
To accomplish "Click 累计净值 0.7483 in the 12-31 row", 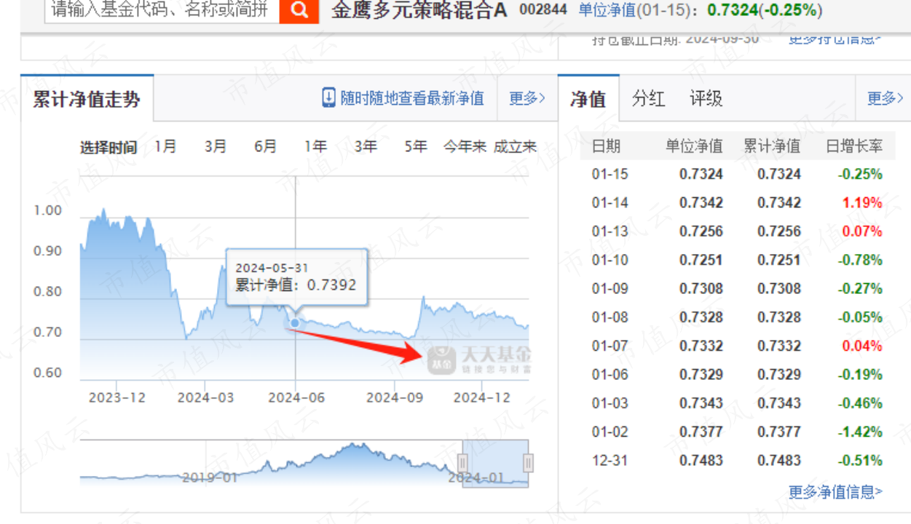I will pyautogui.click(x=779, y=461).
